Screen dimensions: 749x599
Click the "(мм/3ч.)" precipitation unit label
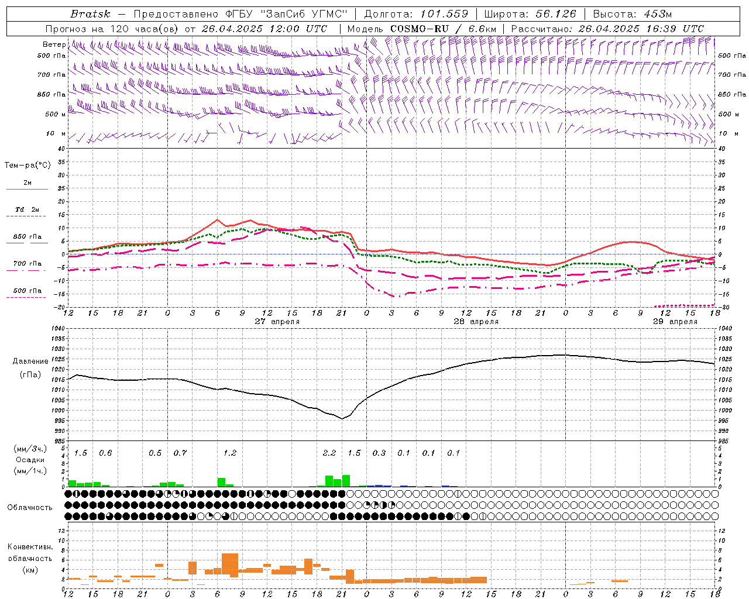pyautogui.click(x=30, y=449)
